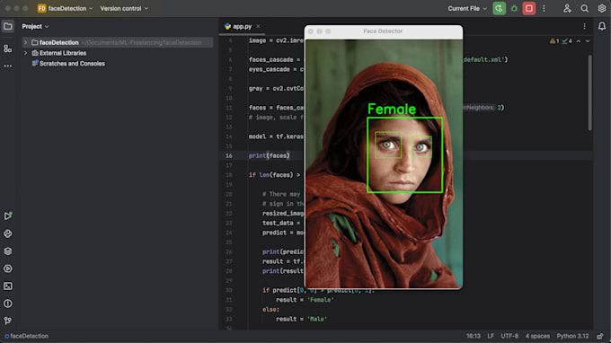
Task: Expand the External Libraries node
Action: pyautogui.click(x=26, y=53)
